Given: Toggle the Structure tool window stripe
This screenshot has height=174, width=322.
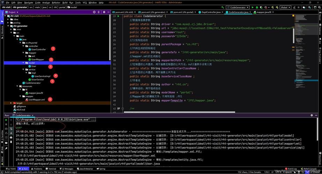Looking at the screenshot, I should point(2,30).
